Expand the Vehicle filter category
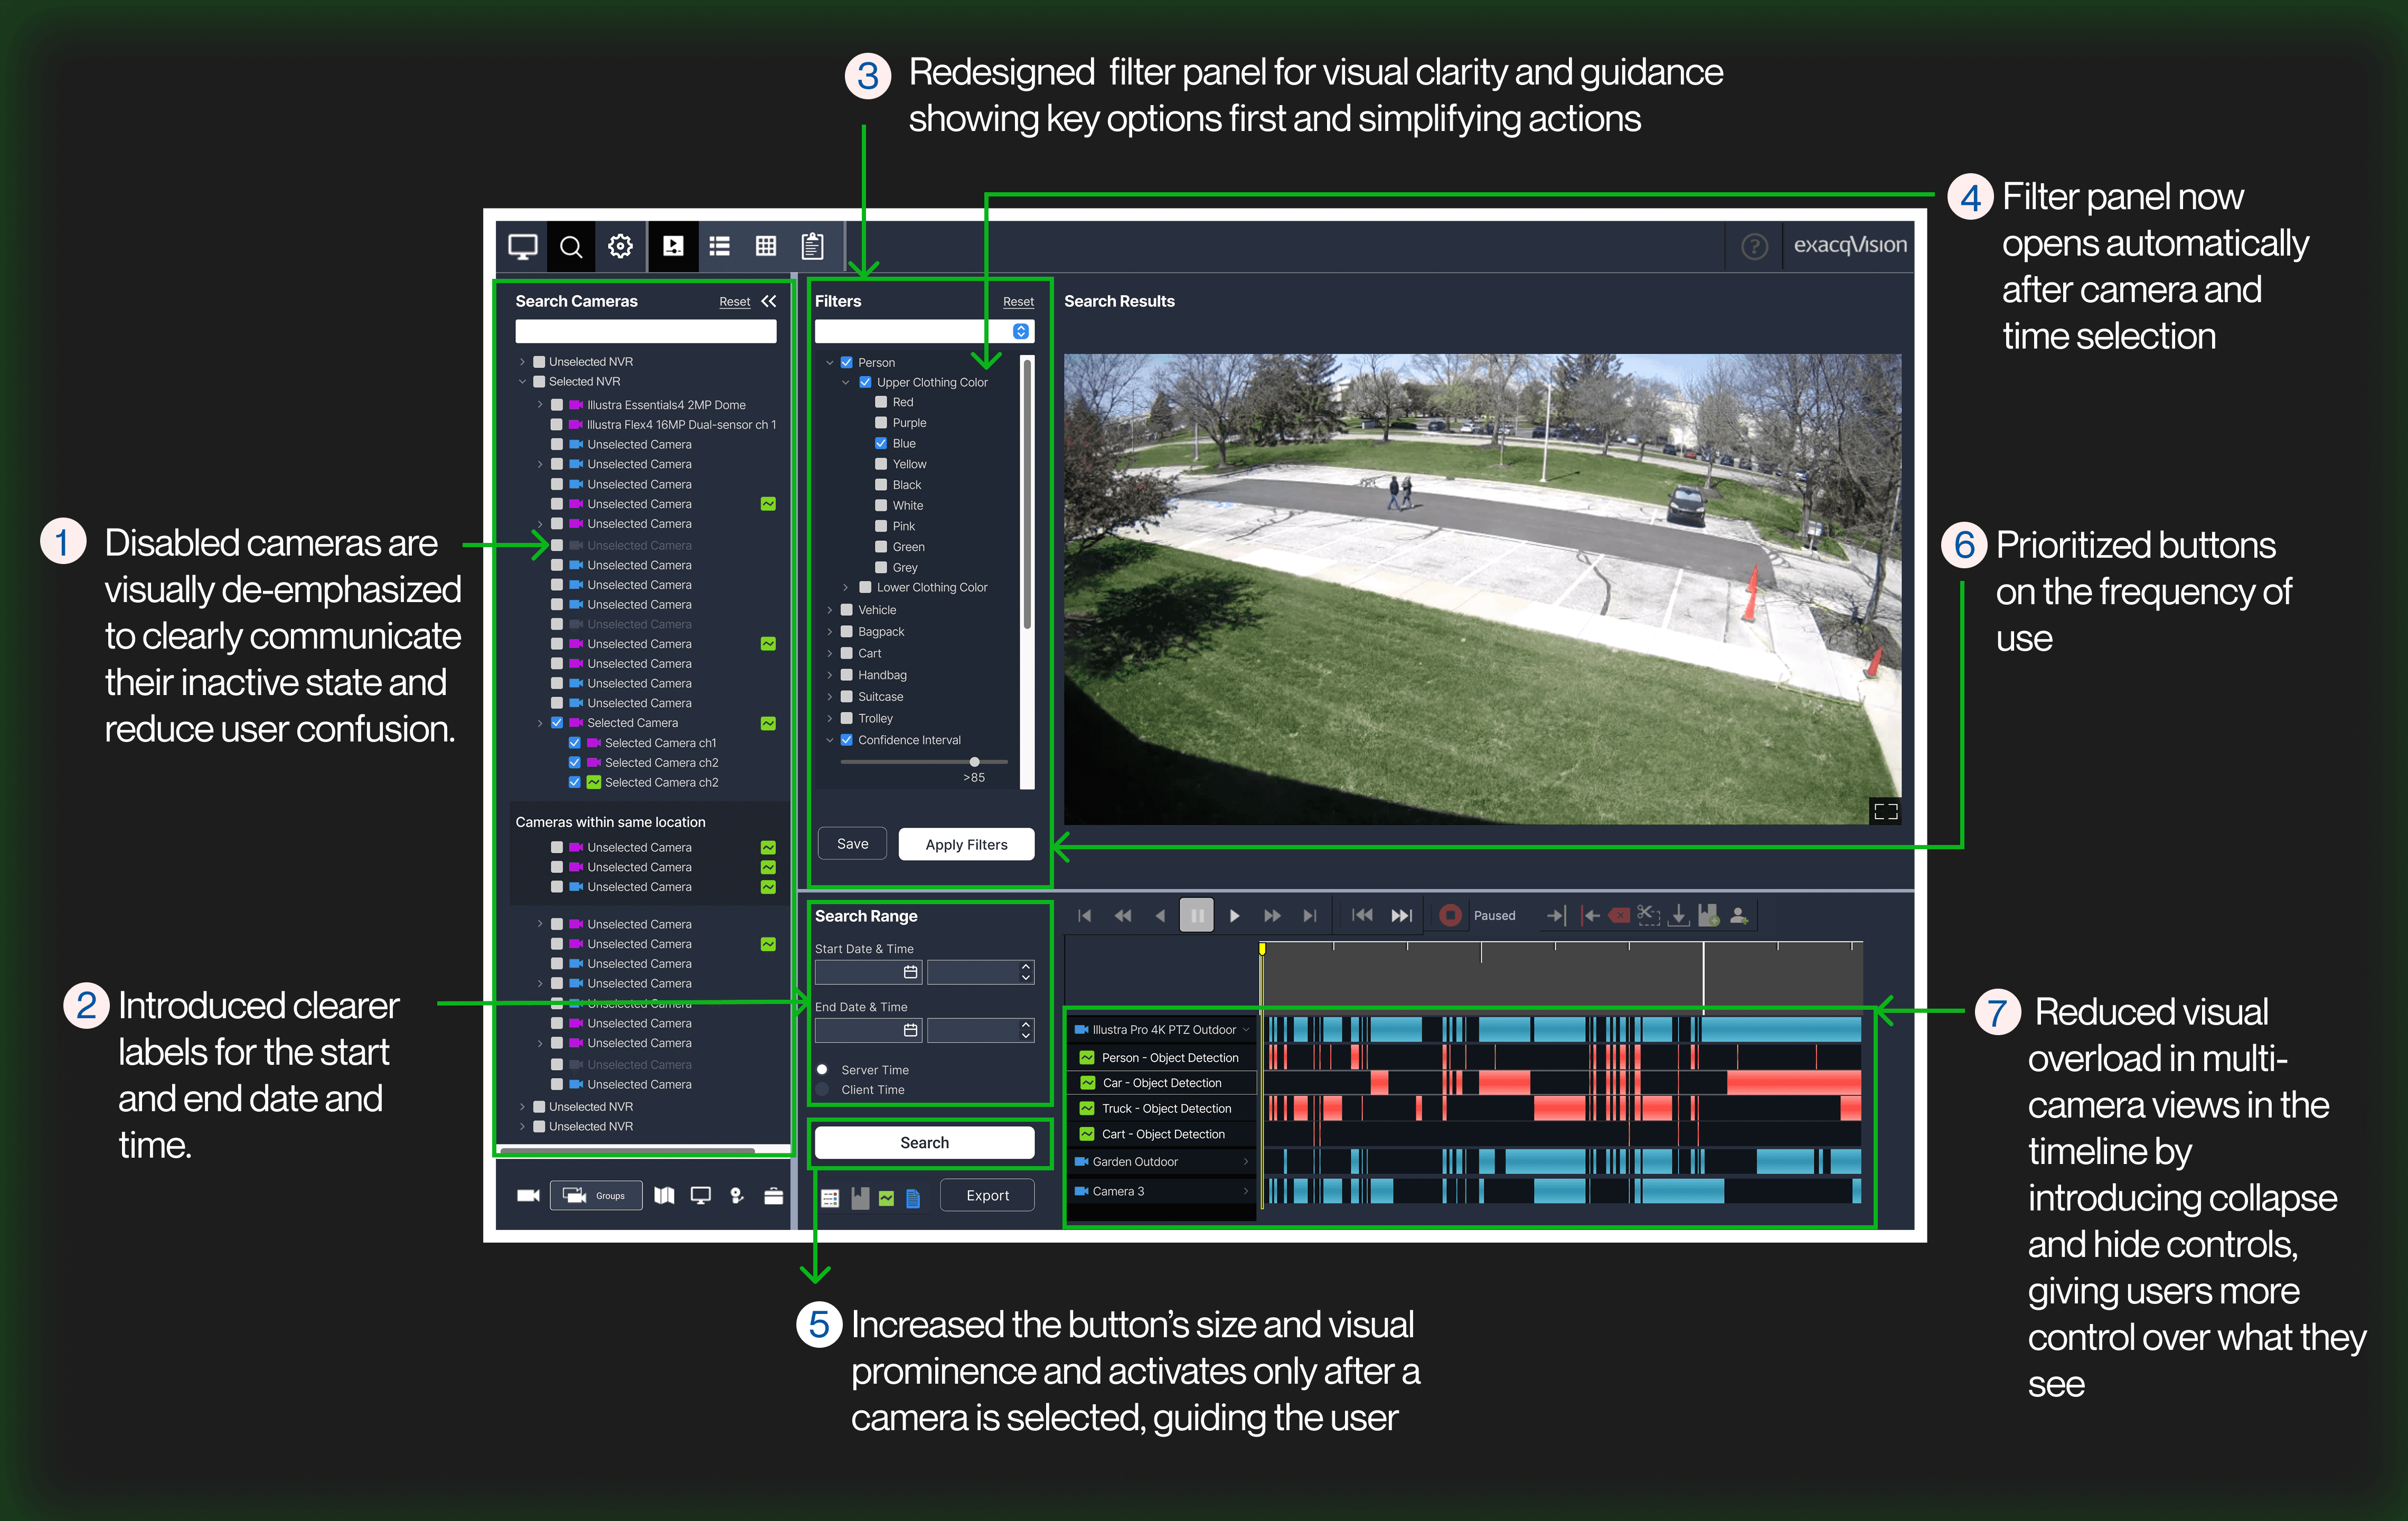The height and width of the screenshot is (1521, 2408). click(830, 610)
